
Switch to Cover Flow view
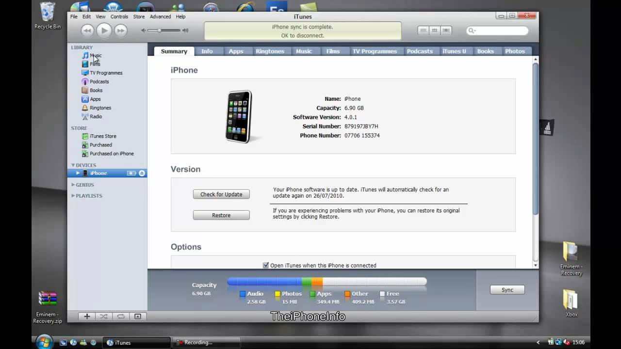click(446, 31)
